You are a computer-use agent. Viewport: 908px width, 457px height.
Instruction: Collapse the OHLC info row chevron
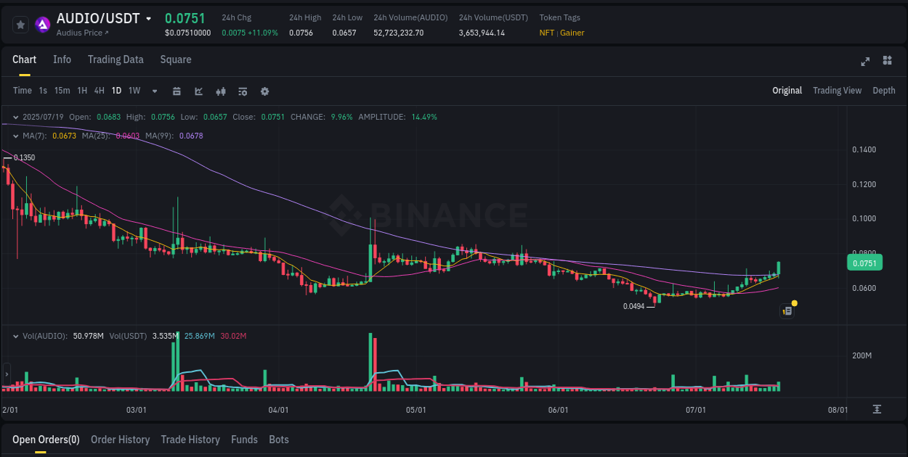(x=15, y=116)
